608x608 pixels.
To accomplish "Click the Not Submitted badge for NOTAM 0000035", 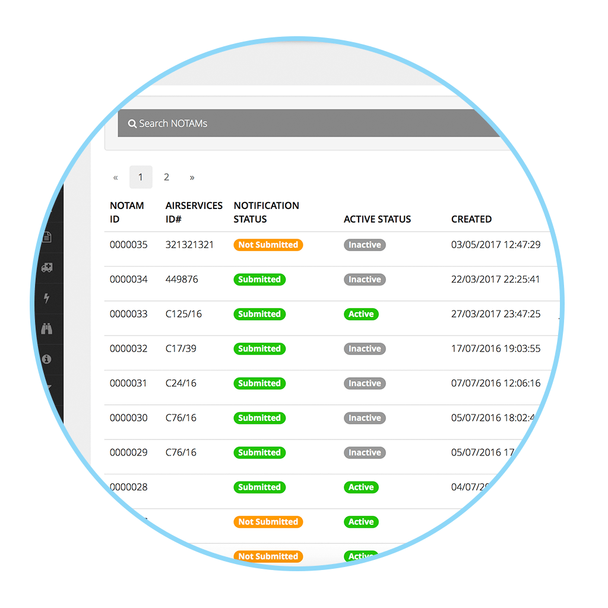I will tap(268, 245).
